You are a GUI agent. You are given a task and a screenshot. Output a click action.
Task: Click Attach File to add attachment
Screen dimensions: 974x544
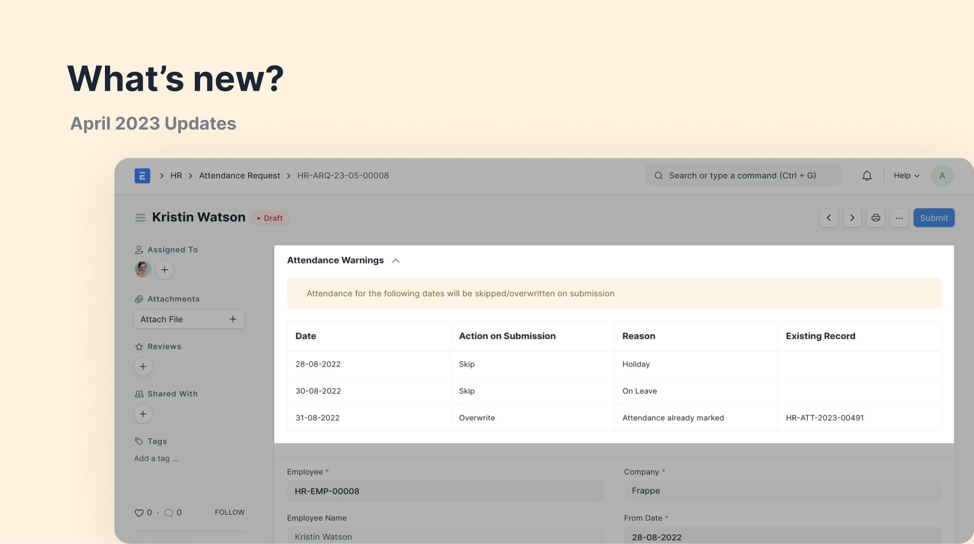[189, 319]
